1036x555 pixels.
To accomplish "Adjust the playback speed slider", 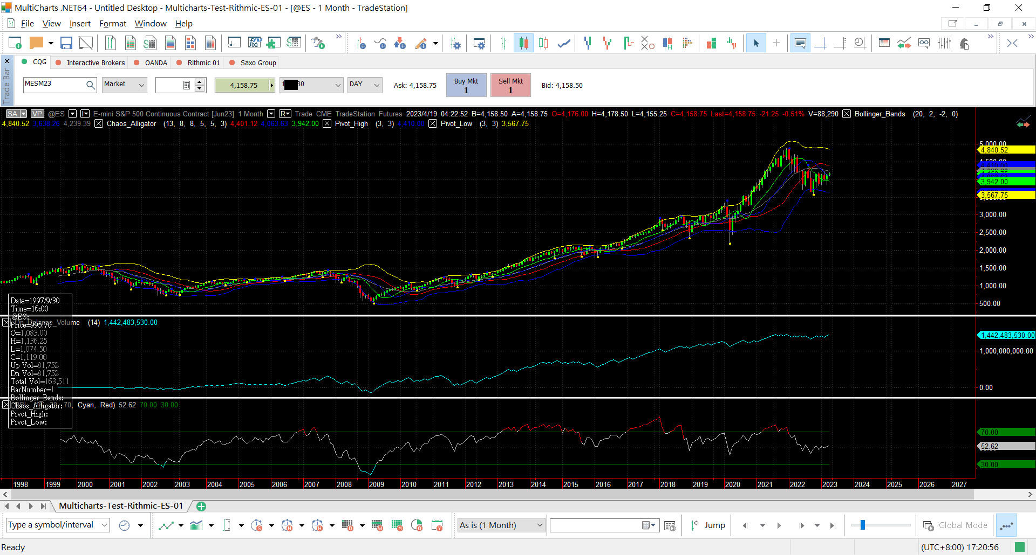I will coord(880,525).
